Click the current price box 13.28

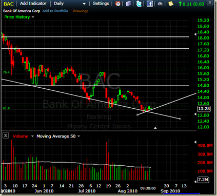pos(204,109)
